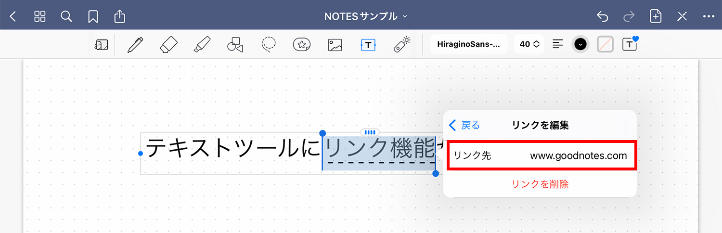722x233 pixels.
Task: Select the Shapes tool
Action: [235, 45]
